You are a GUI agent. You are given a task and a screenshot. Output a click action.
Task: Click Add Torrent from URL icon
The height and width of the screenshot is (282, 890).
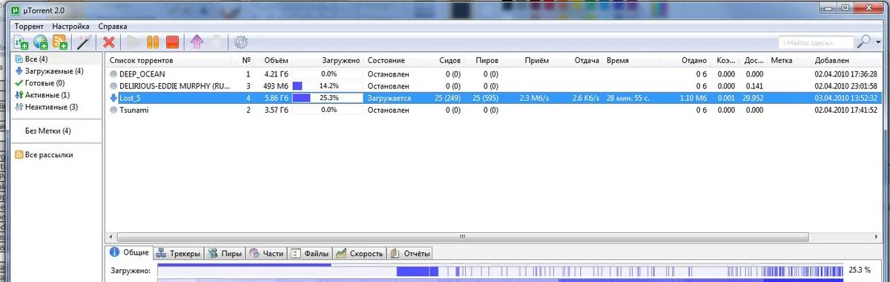(41, 43)
